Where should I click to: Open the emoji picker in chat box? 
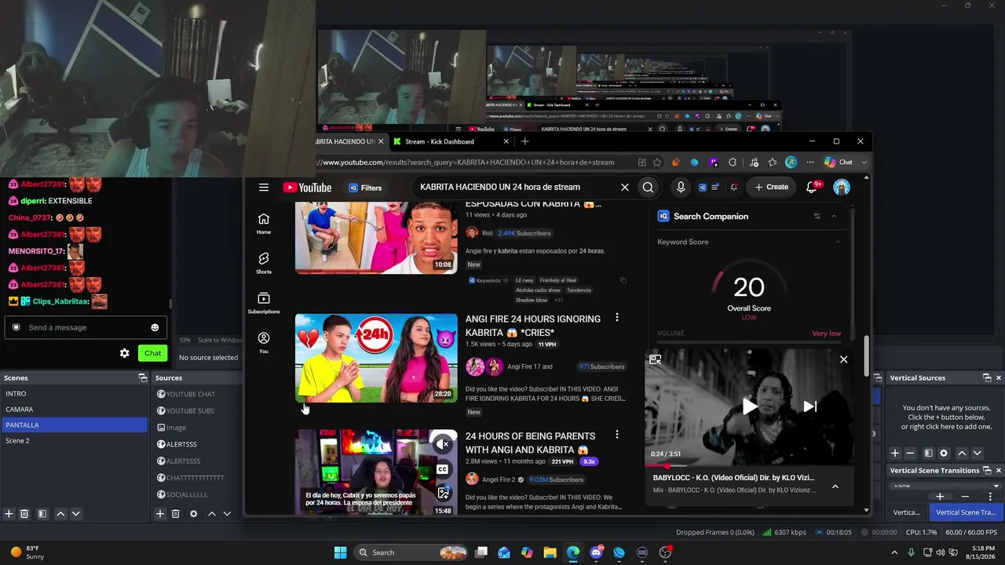click(x=155, y=327)
